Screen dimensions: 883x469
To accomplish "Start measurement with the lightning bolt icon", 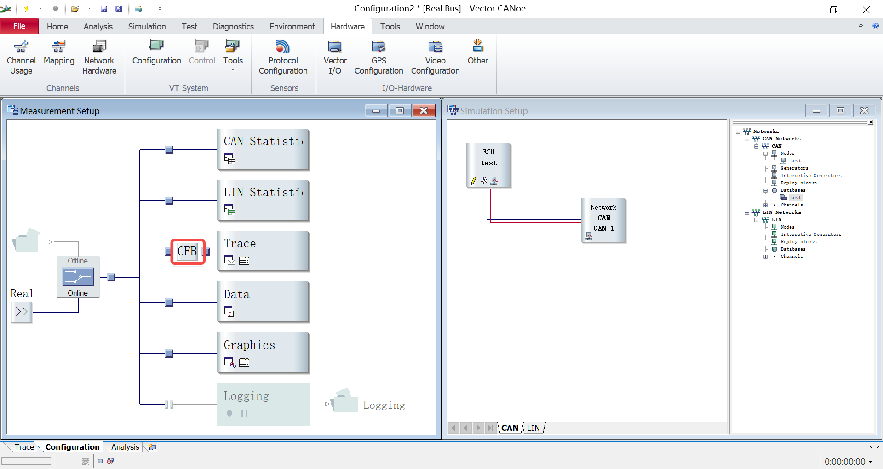I will (x=26, y=9).
